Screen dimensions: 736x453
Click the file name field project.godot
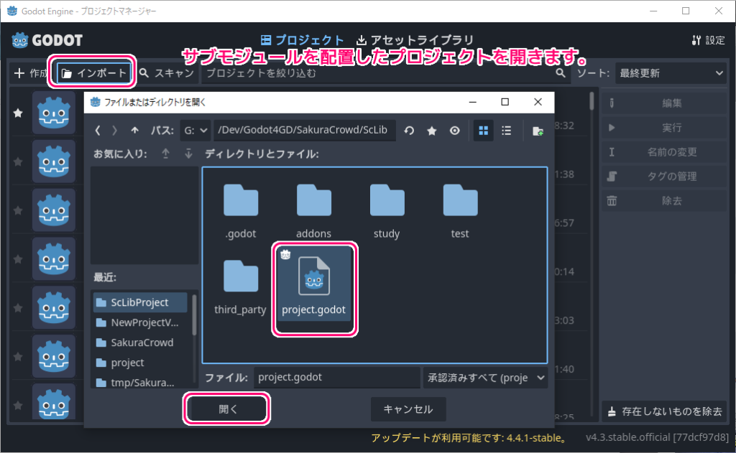[x=337, y=378]
